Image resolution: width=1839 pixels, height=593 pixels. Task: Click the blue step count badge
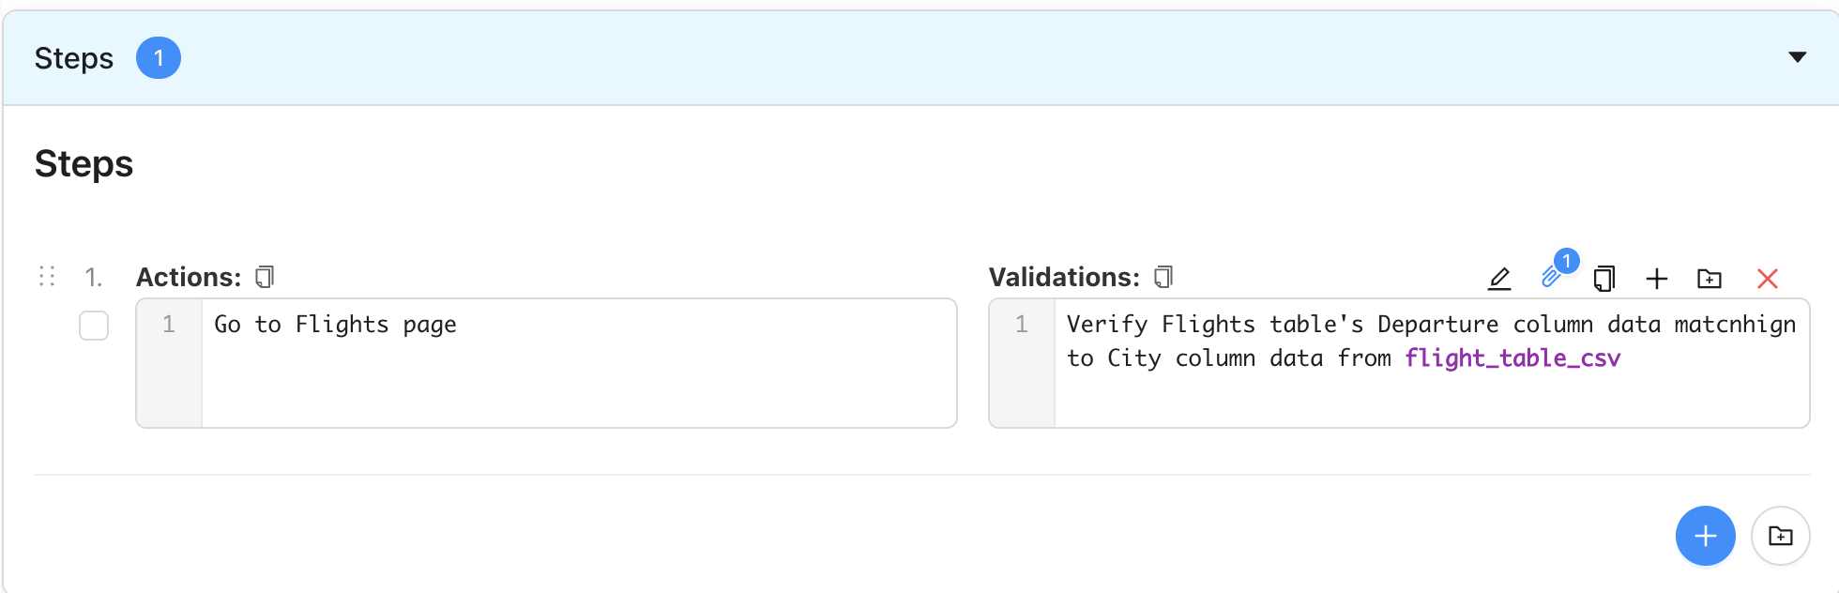(159, 58)
